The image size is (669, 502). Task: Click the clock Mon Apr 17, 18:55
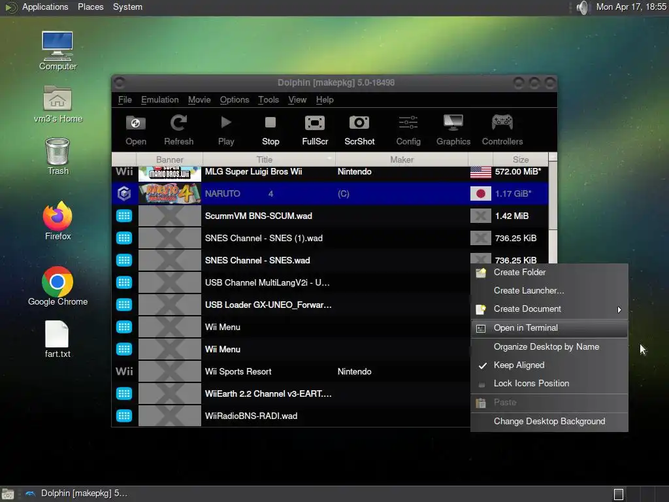click(631, 7)
